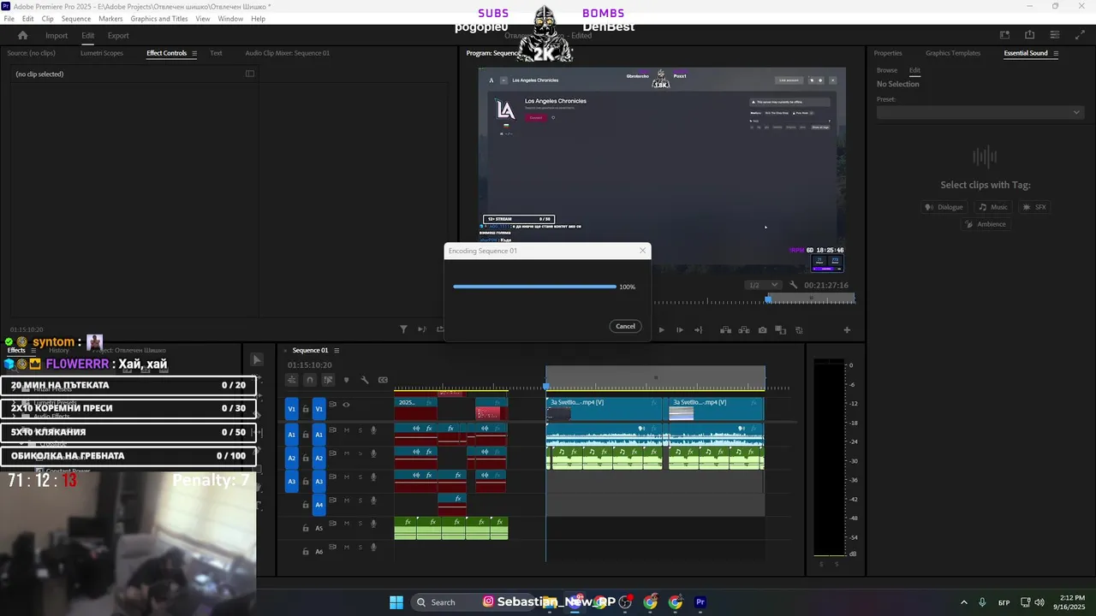The width and height of the screenshot is (1096, 616).
Task: Toggle A4 track targeting
Action: 319,505
